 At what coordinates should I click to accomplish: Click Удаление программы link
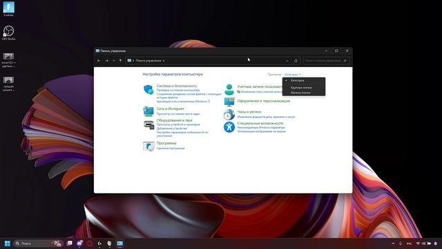pos(171,148)
